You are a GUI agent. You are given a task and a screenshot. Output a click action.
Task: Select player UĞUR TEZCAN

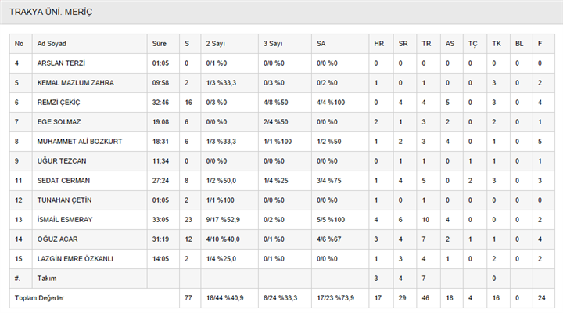click(62, 161)
